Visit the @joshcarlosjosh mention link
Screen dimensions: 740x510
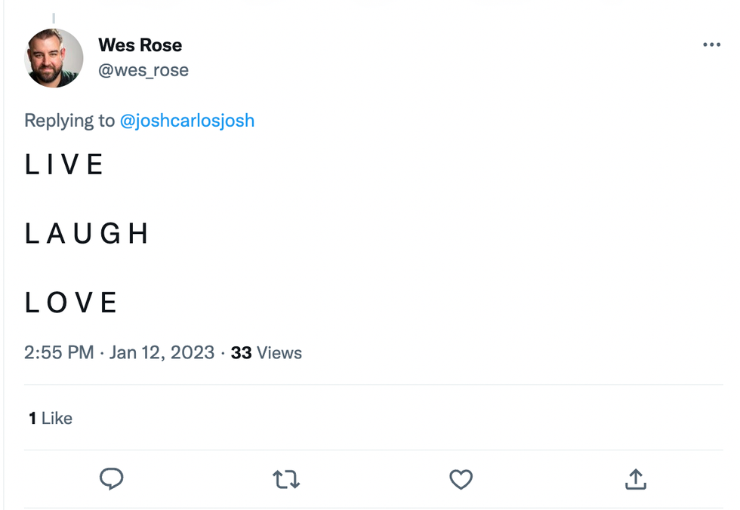coord(187,121)
